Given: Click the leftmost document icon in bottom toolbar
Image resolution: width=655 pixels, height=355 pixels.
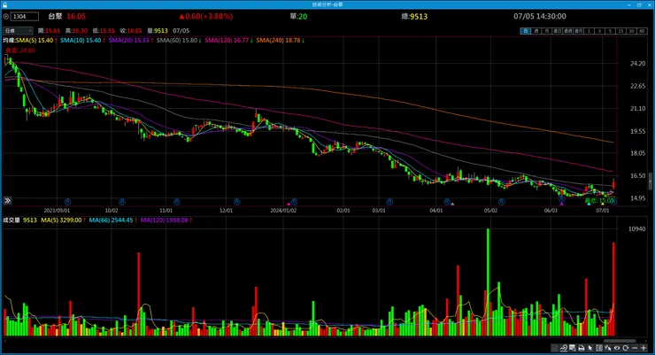Looking at the screenshot, I should point(555,348).
